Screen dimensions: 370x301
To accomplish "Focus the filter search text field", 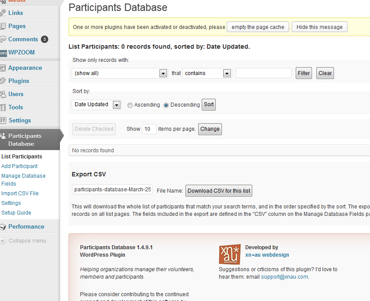I will (264, 73).
